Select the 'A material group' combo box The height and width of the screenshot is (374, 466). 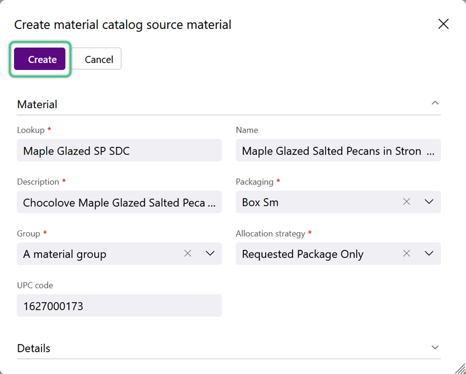pyautogui.click(x=119, y=253)
